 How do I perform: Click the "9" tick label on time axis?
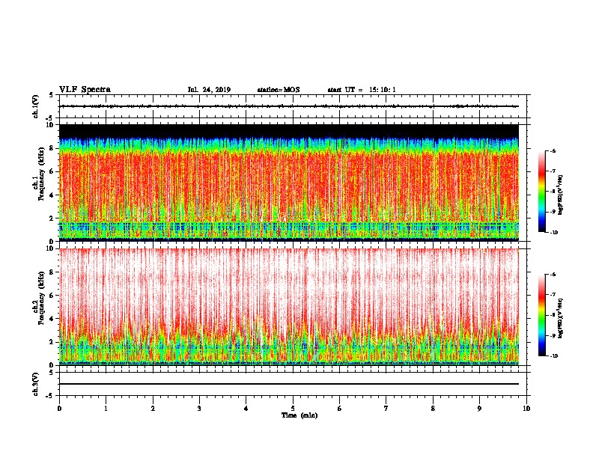tap(479, 409)
